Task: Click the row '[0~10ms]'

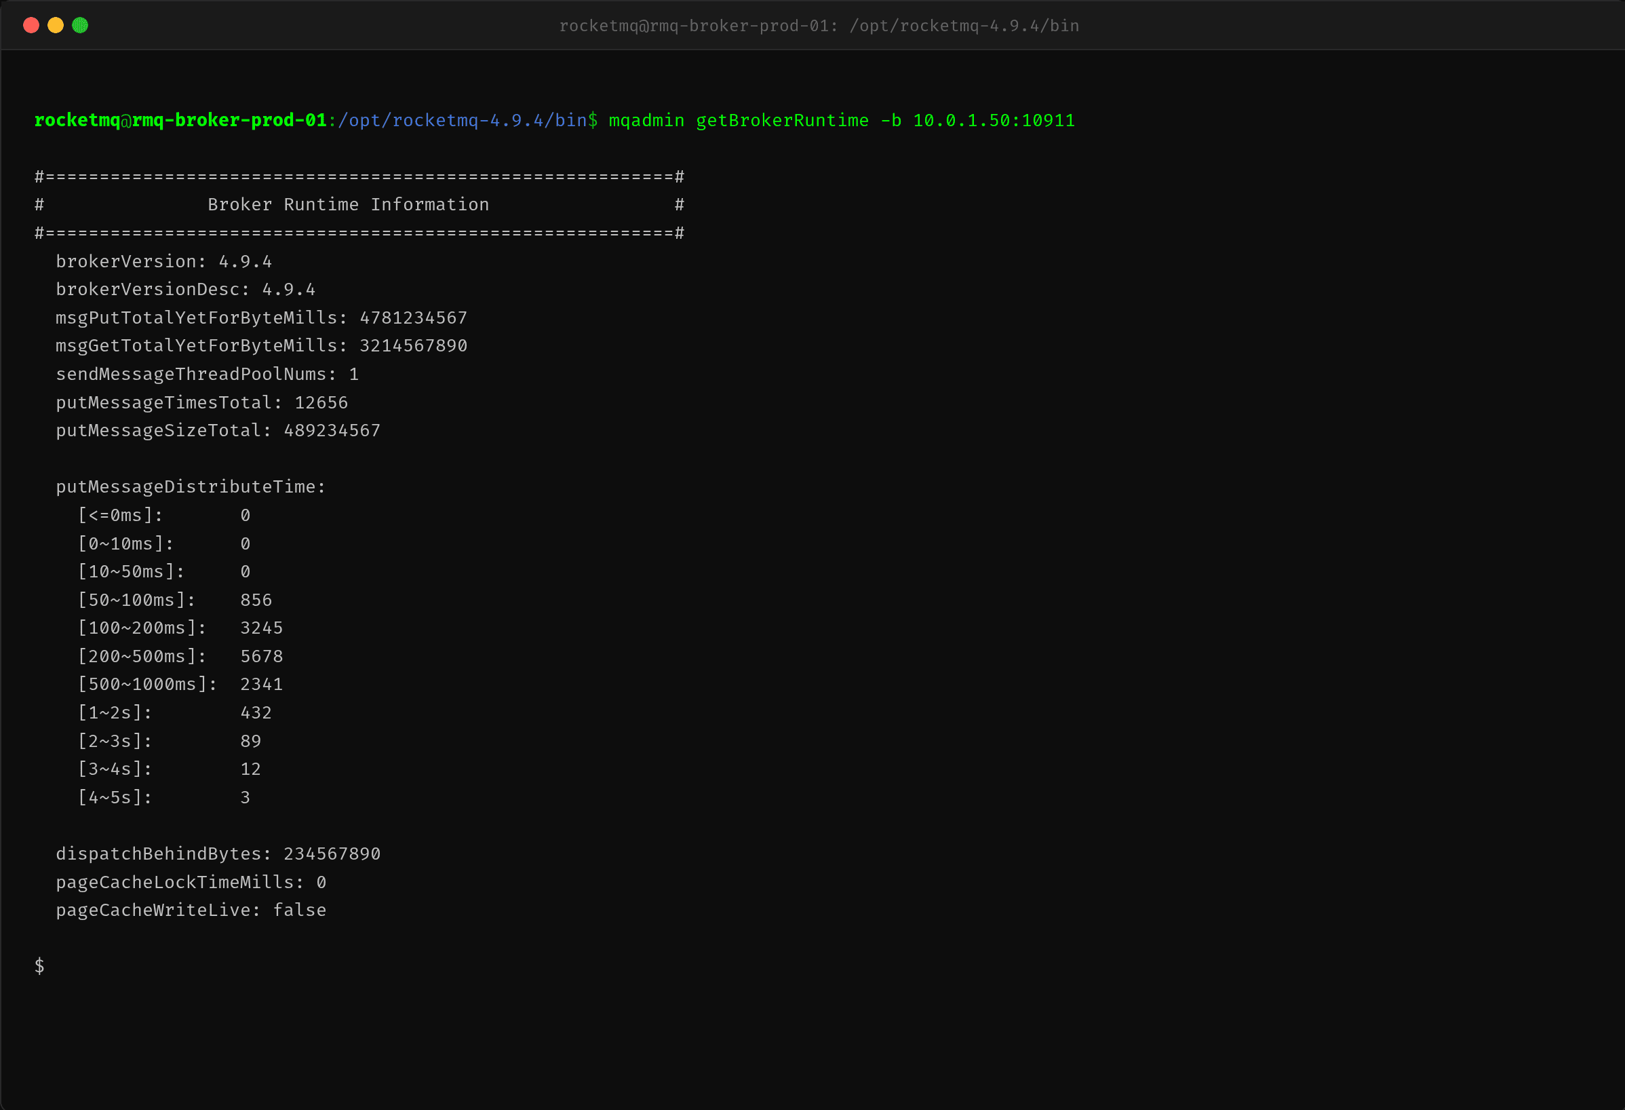Action: (163, 544)
